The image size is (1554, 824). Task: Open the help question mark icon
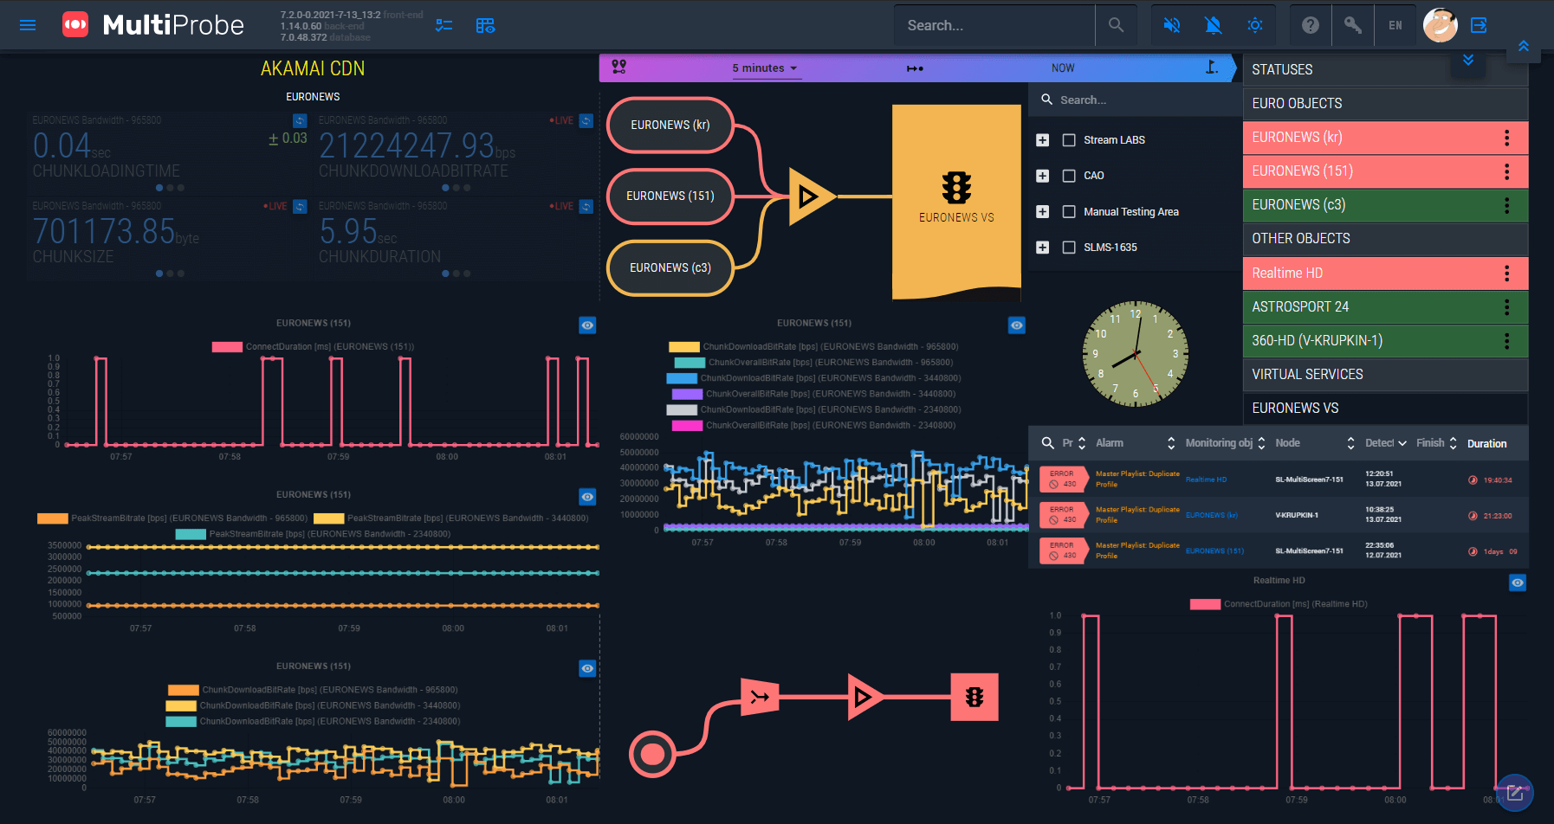pos(1311,25)
